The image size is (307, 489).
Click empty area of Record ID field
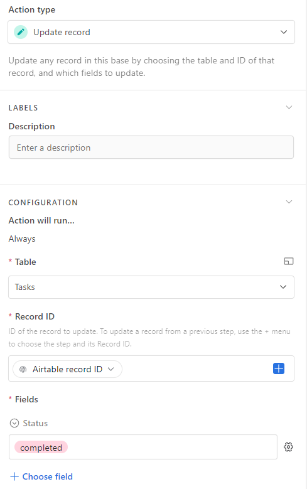tap(197, 368)
